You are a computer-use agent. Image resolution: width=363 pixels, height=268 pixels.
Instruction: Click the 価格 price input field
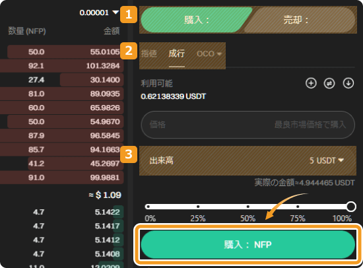coord(248,125)
